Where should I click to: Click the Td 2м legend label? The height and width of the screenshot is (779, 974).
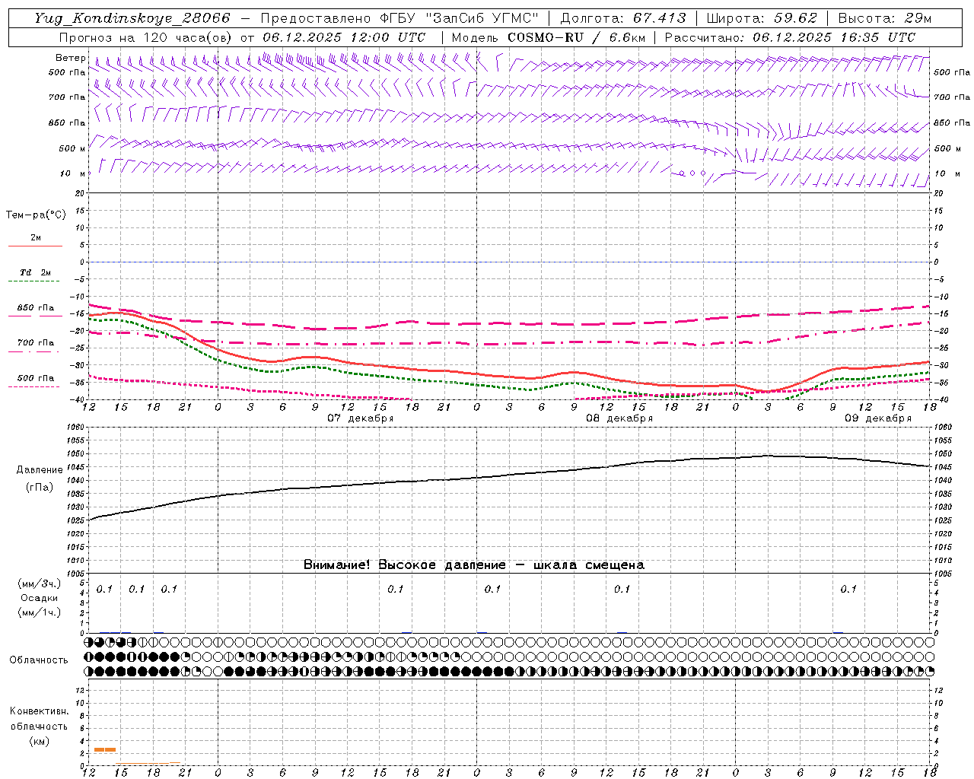coord(35,272)
